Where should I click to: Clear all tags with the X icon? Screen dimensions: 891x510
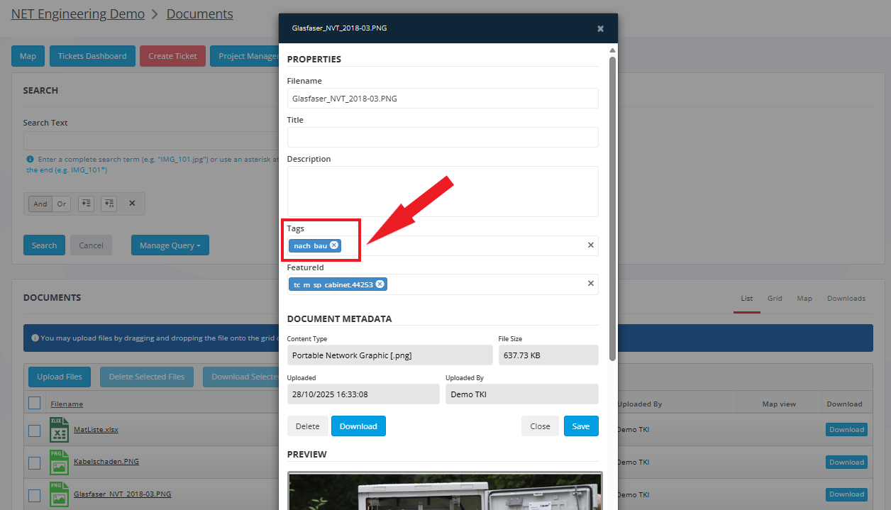pos(590,245)
